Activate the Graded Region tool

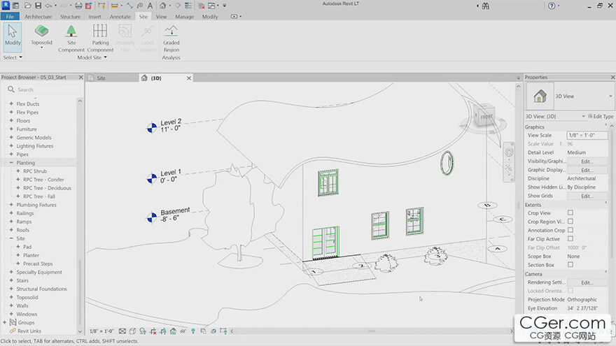pyautogui.click(x=171, y=38)
